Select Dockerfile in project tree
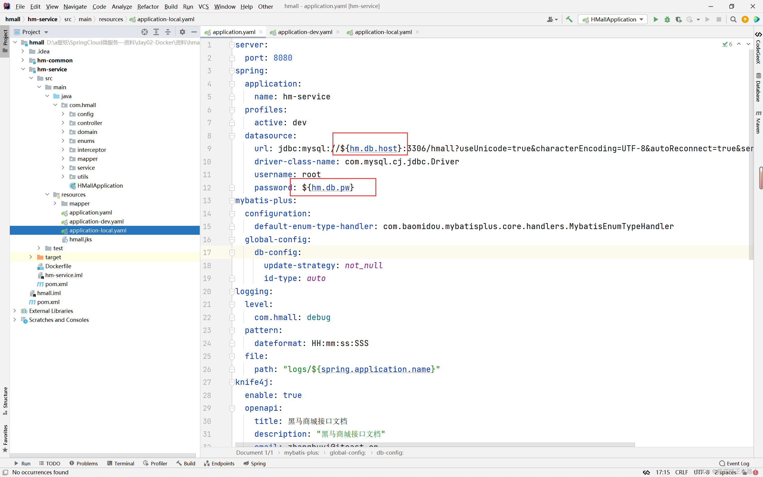 tap(58, 266)
